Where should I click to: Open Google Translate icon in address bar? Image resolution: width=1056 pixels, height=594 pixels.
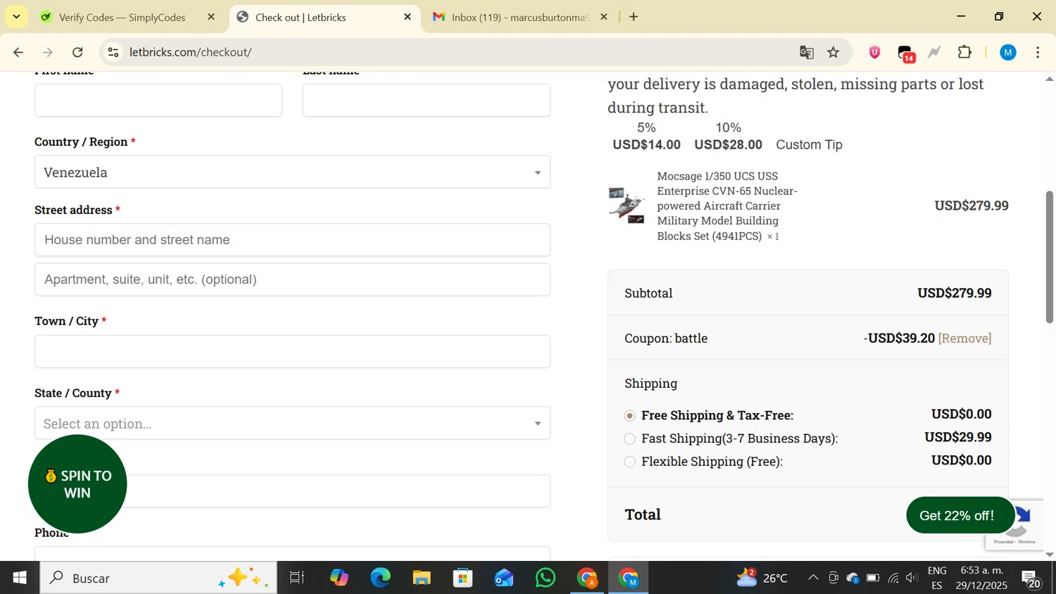807,52
